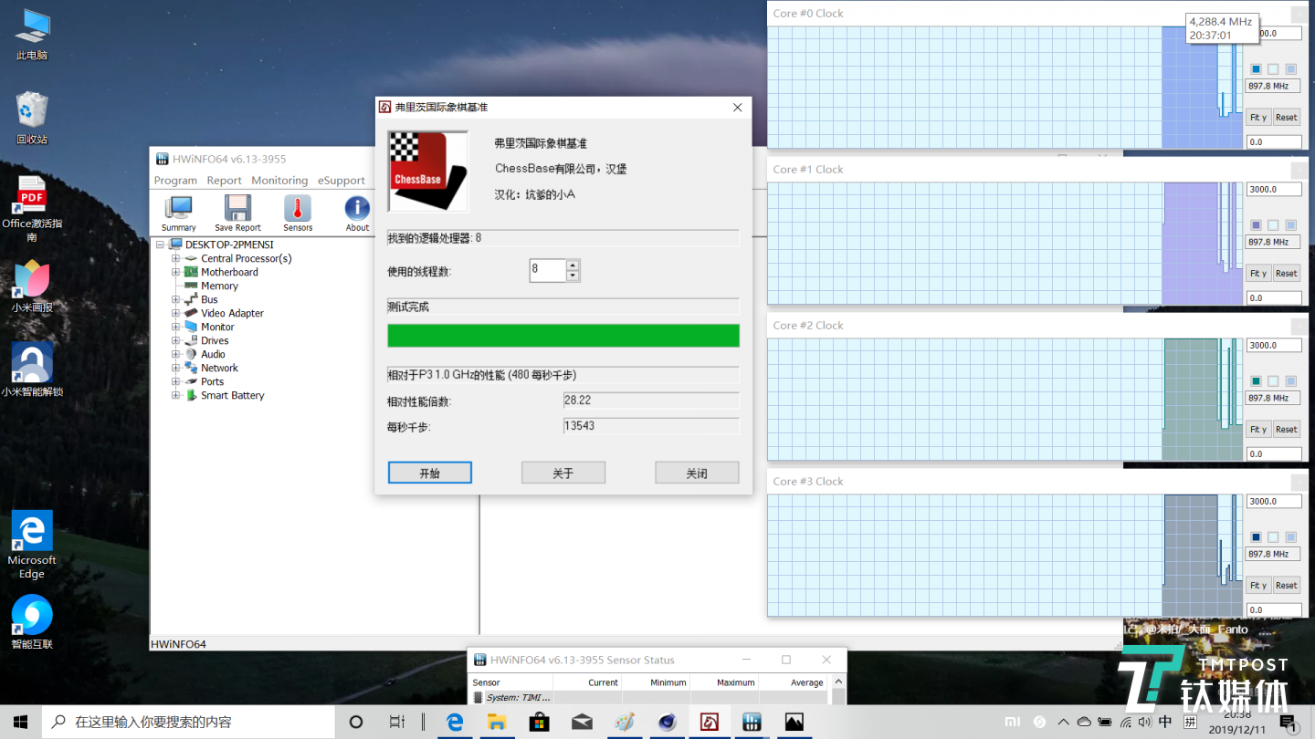Open Microsoft Edge desktop shortcut
This screenshot has width=1315, height=739.
coord(32,545)
